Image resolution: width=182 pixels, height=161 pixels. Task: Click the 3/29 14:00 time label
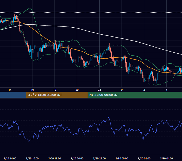click(x=10, y=158)
